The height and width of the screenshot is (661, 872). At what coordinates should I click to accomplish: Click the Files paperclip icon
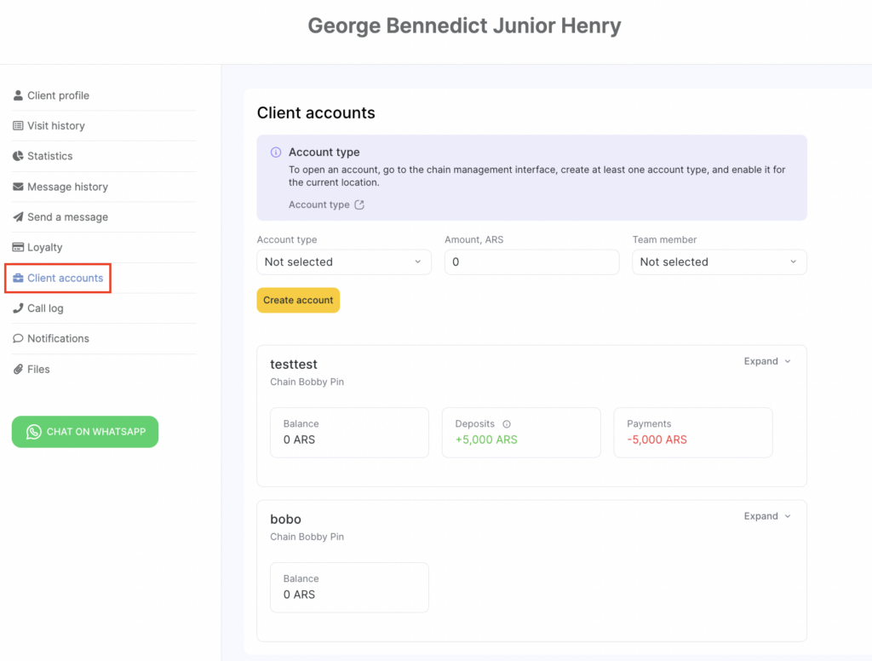click(18, 369)
